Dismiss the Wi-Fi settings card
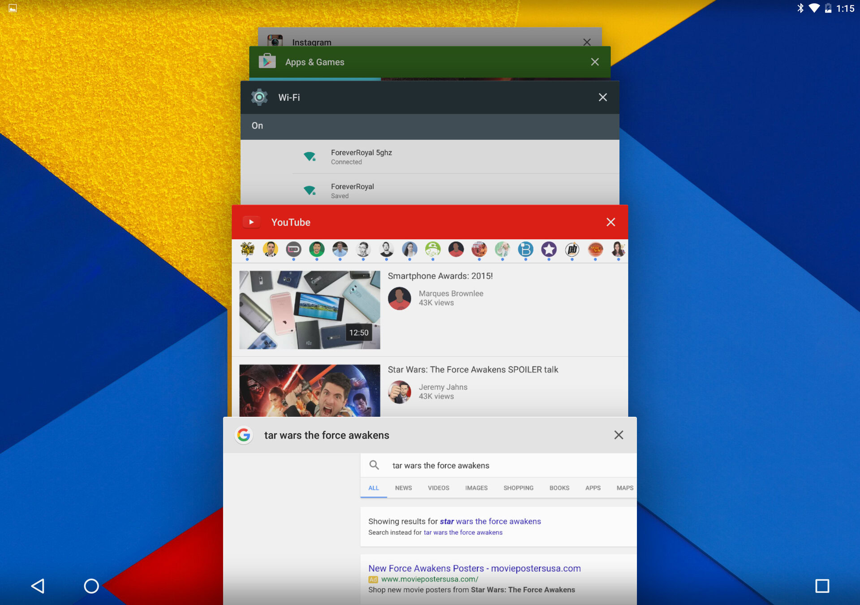Viewport: 860px width, 605px height. (x=602, y=97)
